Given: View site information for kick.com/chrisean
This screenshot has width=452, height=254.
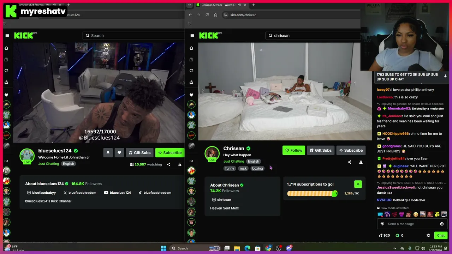Looking at the screenshot, I should 226,15.
